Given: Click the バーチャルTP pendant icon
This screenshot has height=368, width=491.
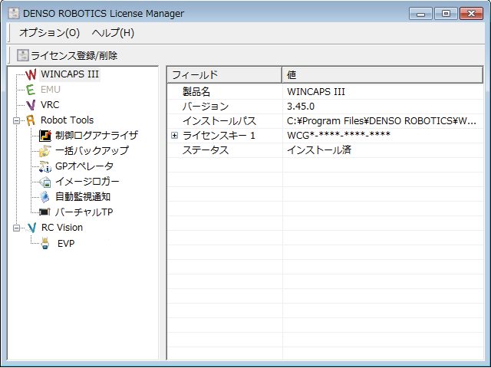Looking at the screenshot, I should [44, 212].
